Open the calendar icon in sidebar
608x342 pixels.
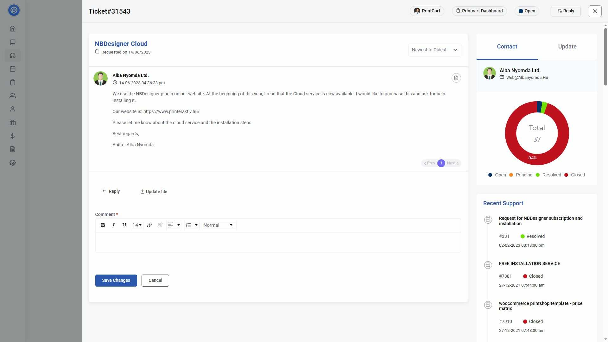13,69
